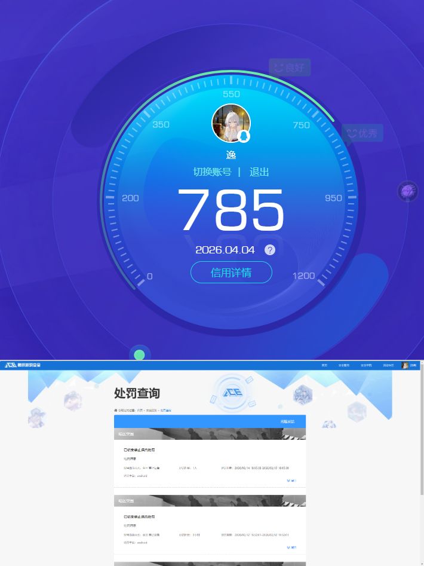Open 活动中心 in the top navigation

tap(388, 365)
